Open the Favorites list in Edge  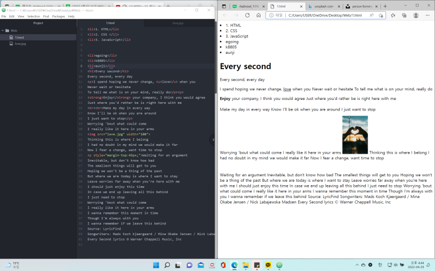393,15
